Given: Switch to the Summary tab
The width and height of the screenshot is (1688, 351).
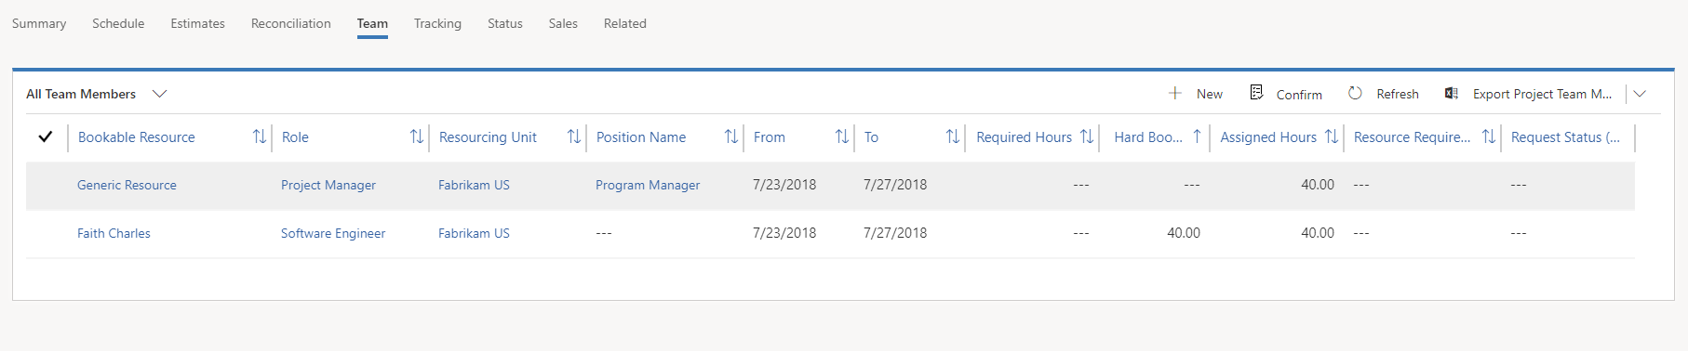Looking at the screenshot, I should point(39,23).
